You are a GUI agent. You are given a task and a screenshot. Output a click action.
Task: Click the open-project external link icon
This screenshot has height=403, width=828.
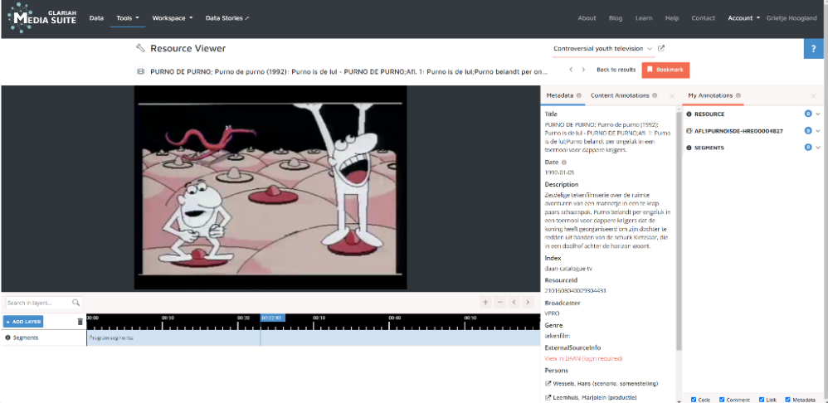coord(661,49)
